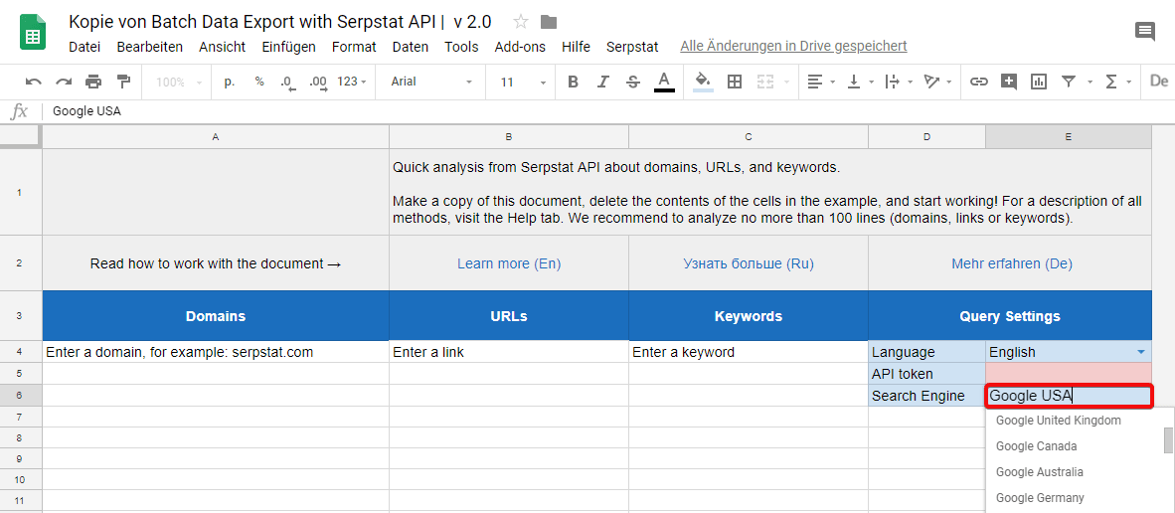
Task: Click the document title text
Action: pos(279,22)
